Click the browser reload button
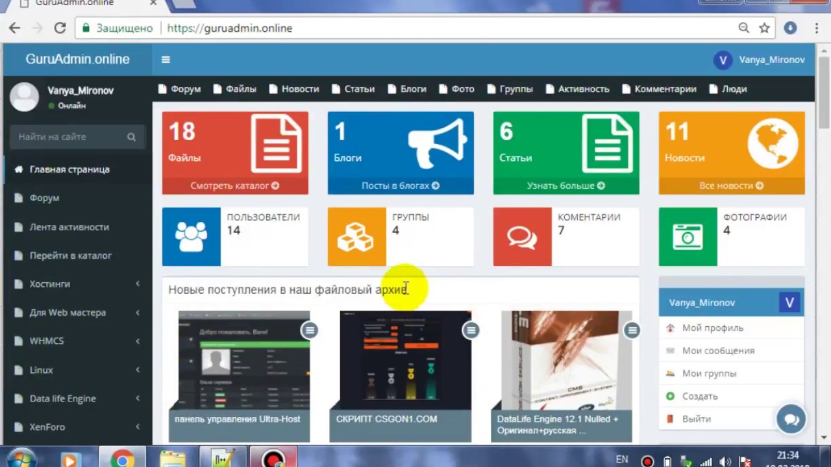 click(x=60, y=28)
